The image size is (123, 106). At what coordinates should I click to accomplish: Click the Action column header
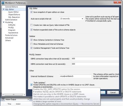18,104
